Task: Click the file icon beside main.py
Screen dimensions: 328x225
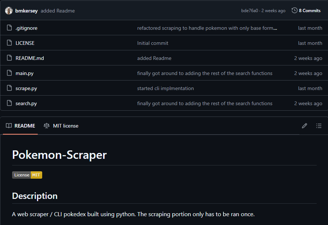Action: [x=9, y=73]
